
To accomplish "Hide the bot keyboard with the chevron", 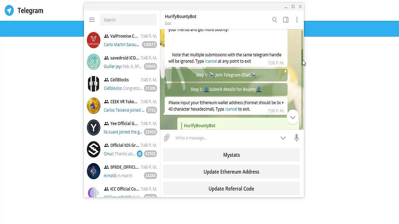I will [x=283, y=138].
